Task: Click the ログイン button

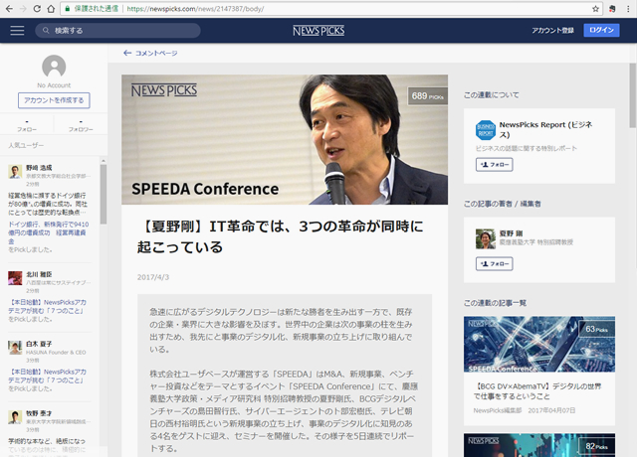Action: pyautogui.click(x=600, y=31)
